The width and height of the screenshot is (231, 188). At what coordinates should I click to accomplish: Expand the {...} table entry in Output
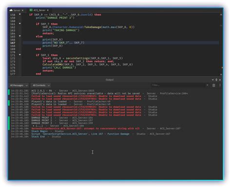coord(34,126)
